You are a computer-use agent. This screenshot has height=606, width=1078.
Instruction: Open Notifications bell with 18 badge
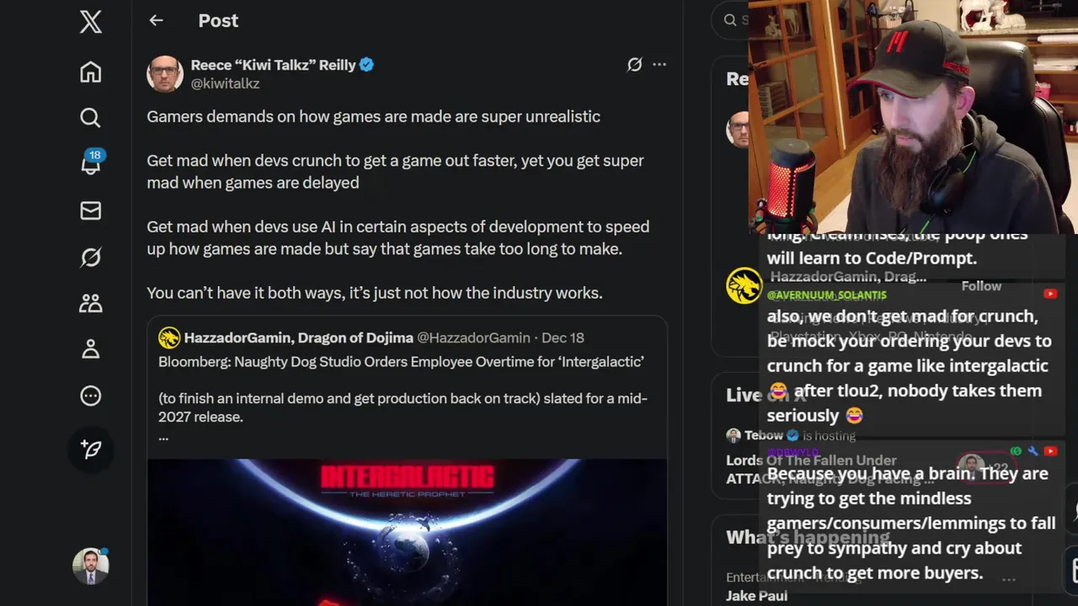pos(90,163)
